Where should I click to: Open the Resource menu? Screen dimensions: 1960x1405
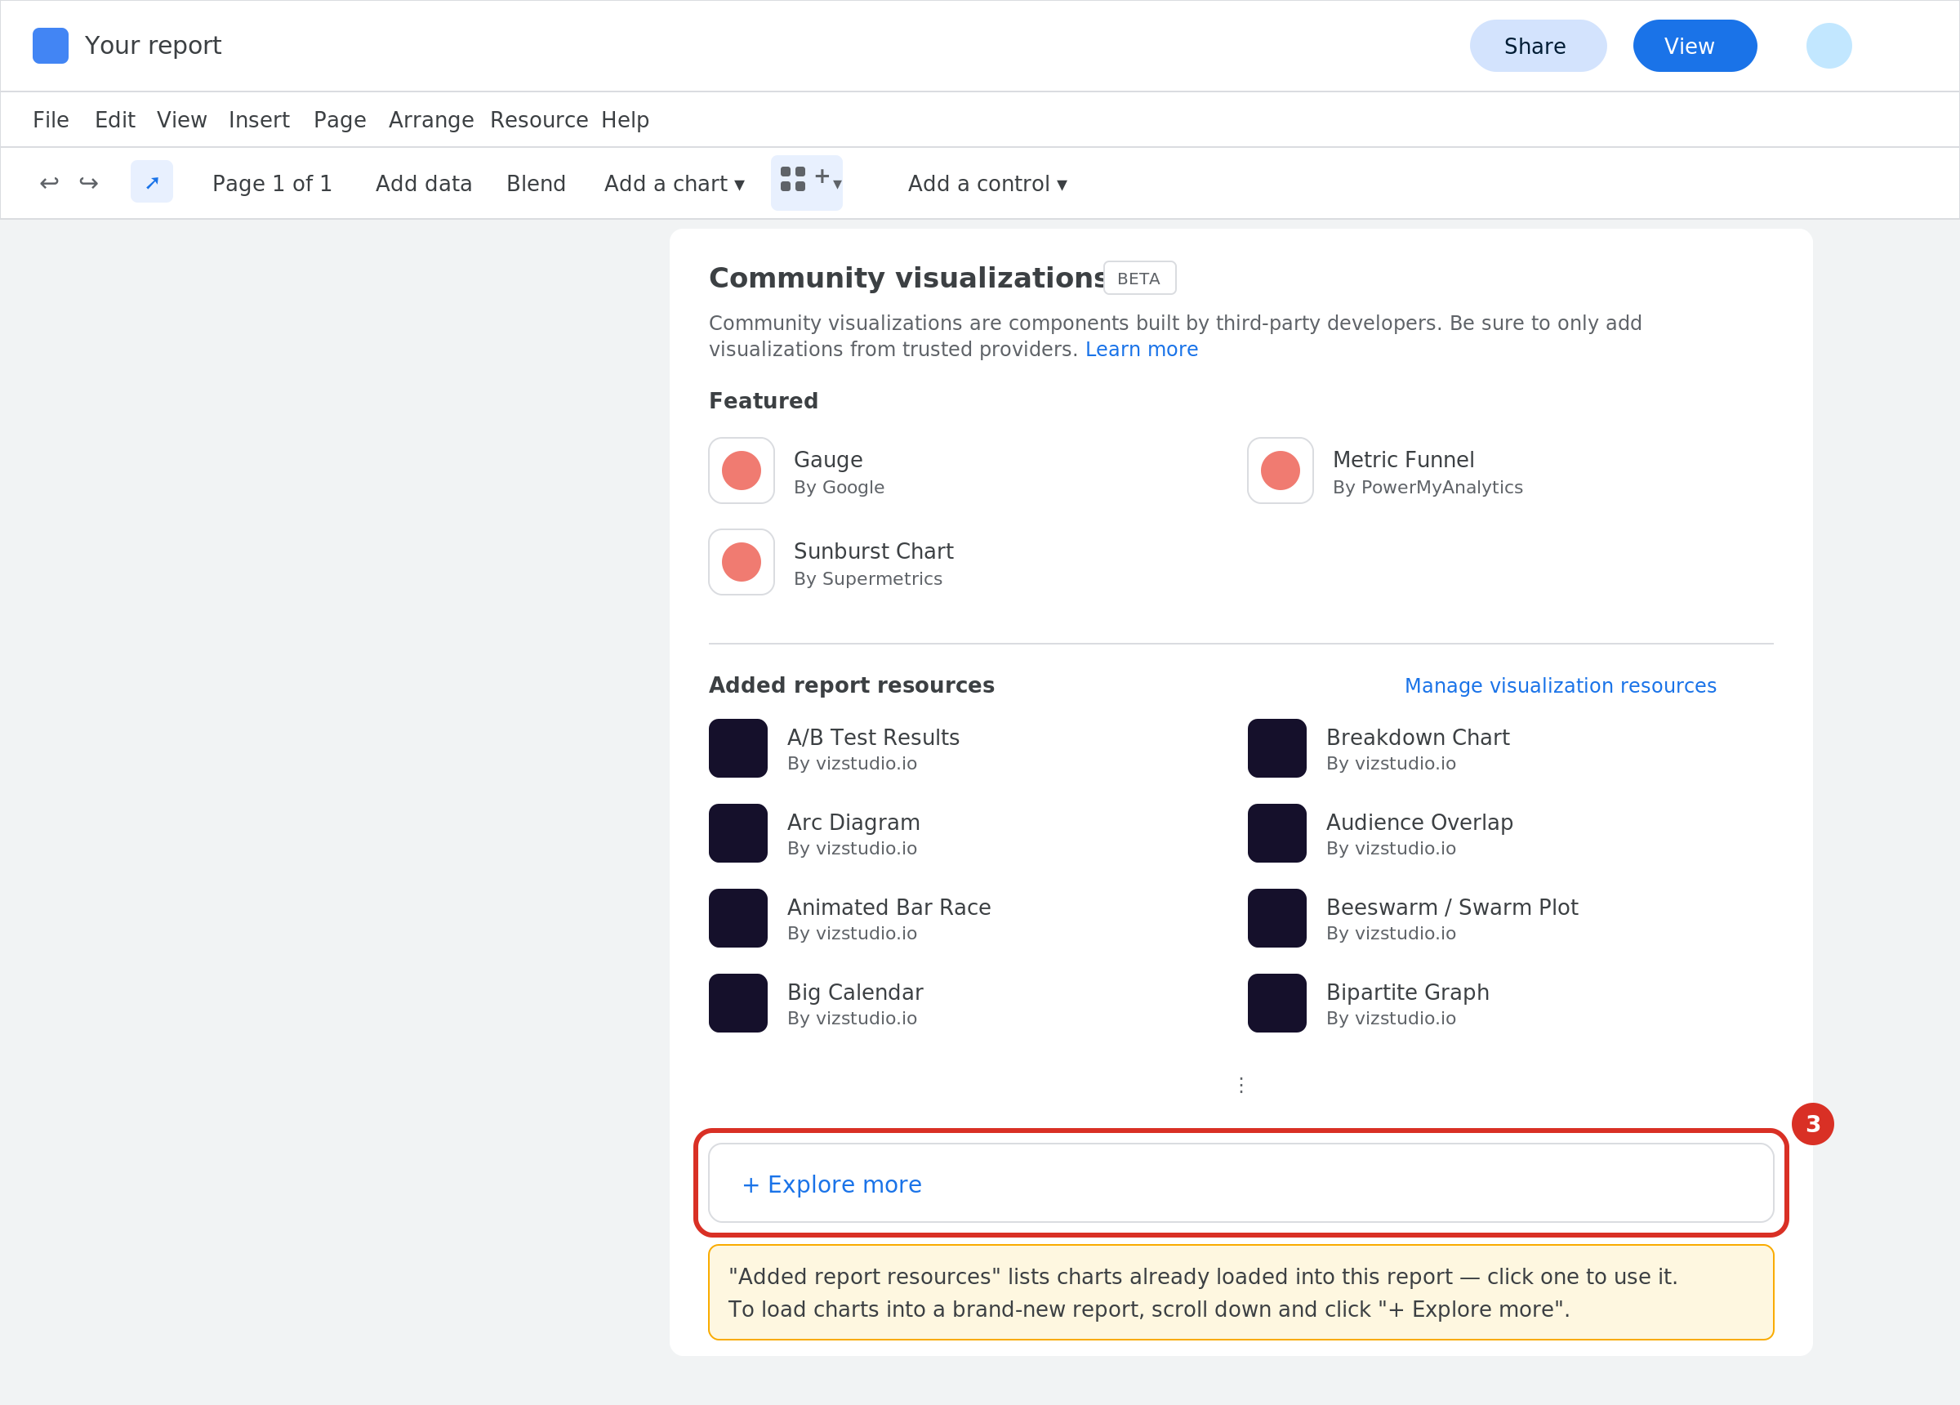pos(539,119)
